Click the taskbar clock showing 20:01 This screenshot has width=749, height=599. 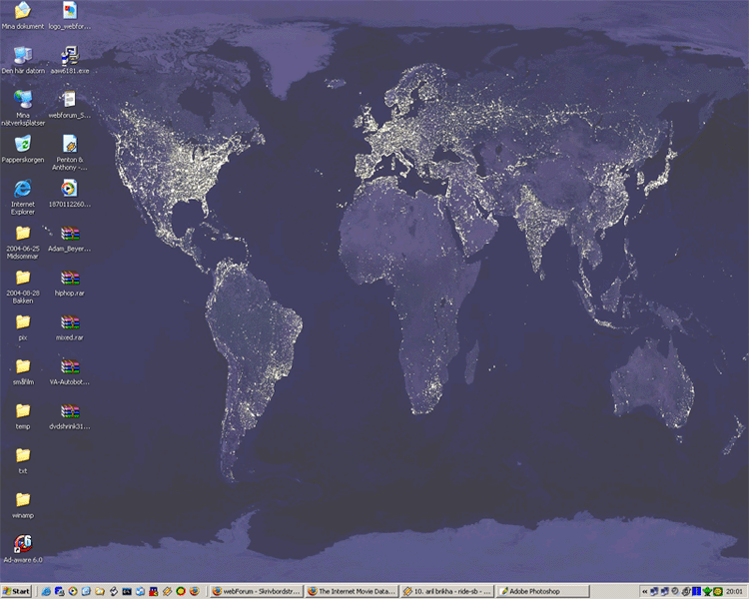coord(734,591)
